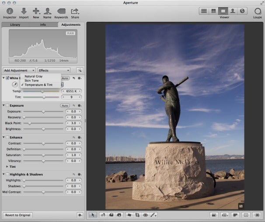Open the White Balance gear menu
265x222 pixels.
tap(80, 78)
